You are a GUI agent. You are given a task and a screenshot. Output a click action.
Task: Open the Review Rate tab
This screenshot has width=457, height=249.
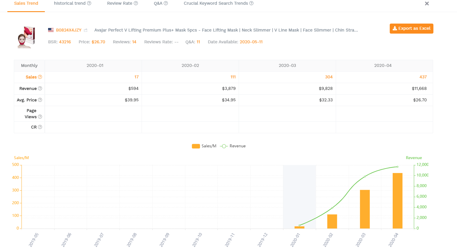pyautogui.click(x=119, y=4)
